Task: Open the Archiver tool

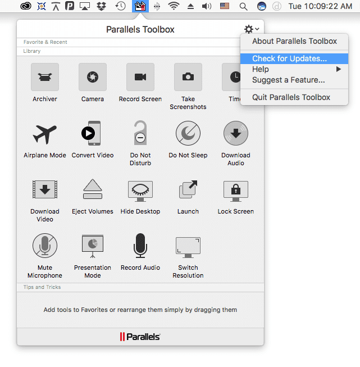Action: click(x=45, y=77)
